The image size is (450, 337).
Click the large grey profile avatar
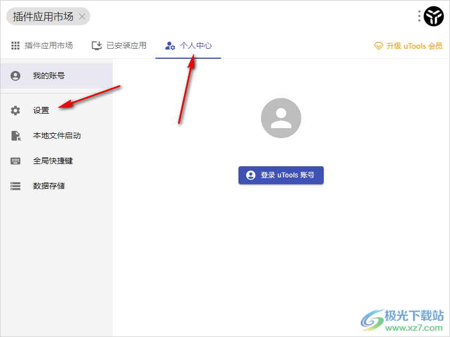281,118
